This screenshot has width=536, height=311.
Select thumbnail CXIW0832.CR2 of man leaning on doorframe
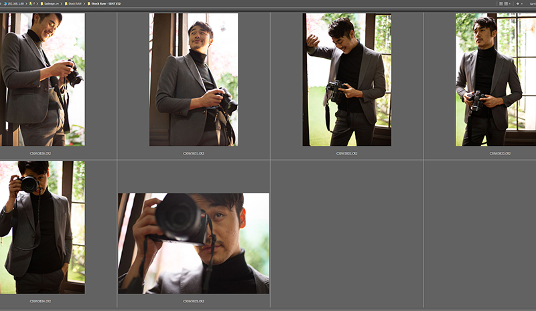[346, 79]
